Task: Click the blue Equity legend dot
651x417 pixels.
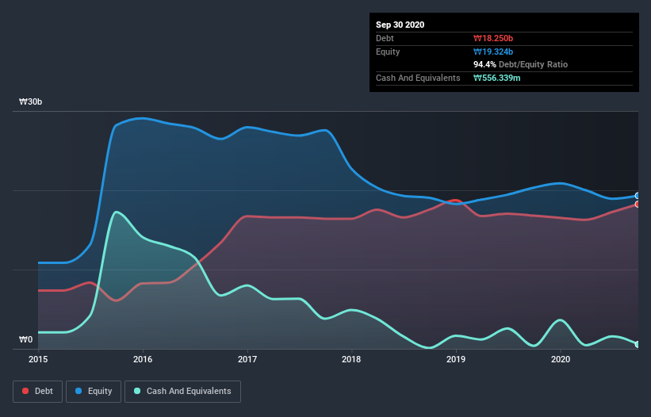Action: pos(79,392)
